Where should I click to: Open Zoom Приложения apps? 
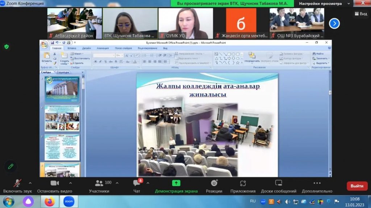pos(243,186)
